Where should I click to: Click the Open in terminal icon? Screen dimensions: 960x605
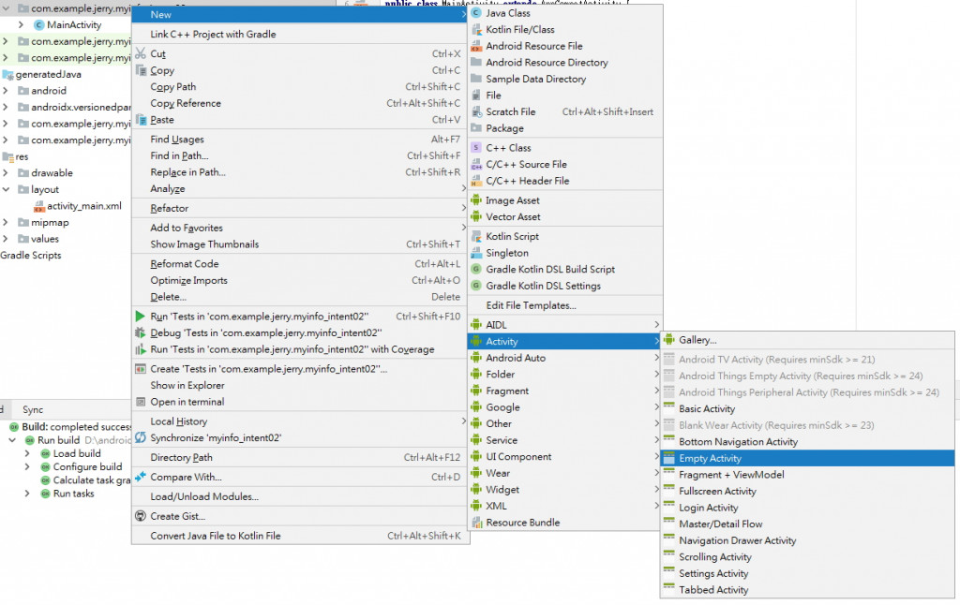[141, 402]
